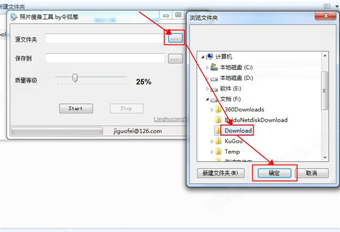Click the Linghucong link
Viewport: 340px width, 232px height.
pyautogui.click(x=170, y=119)
